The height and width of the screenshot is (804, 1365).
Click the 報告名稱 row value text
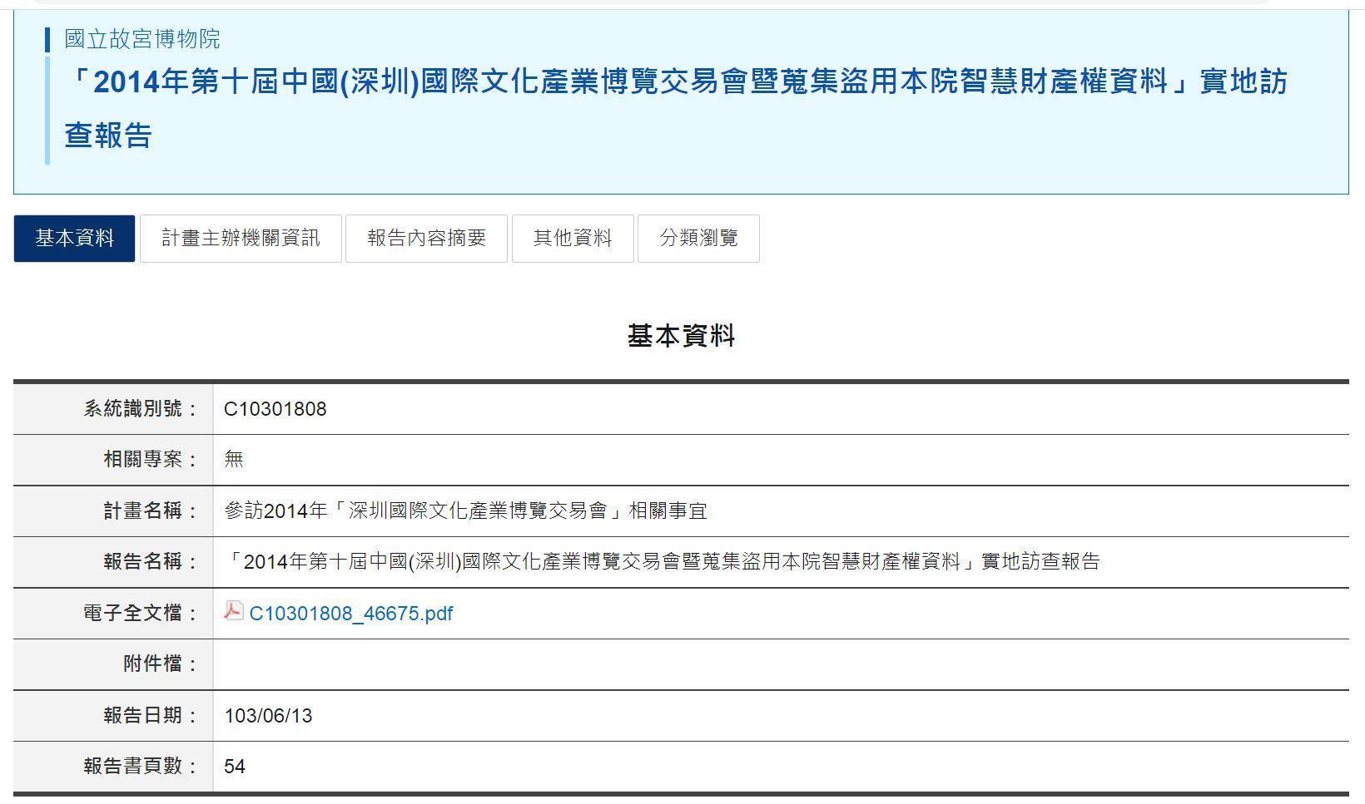pyautogui.click(x=662, y=562)
